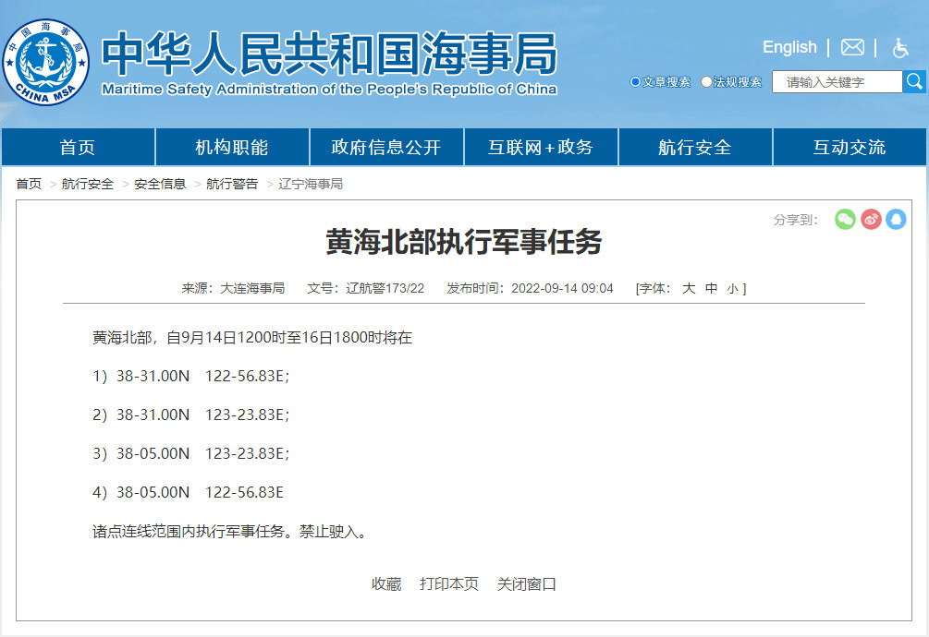This screenshot has width=929, height=637.
Task: Switch site to English
Action: 789,47
